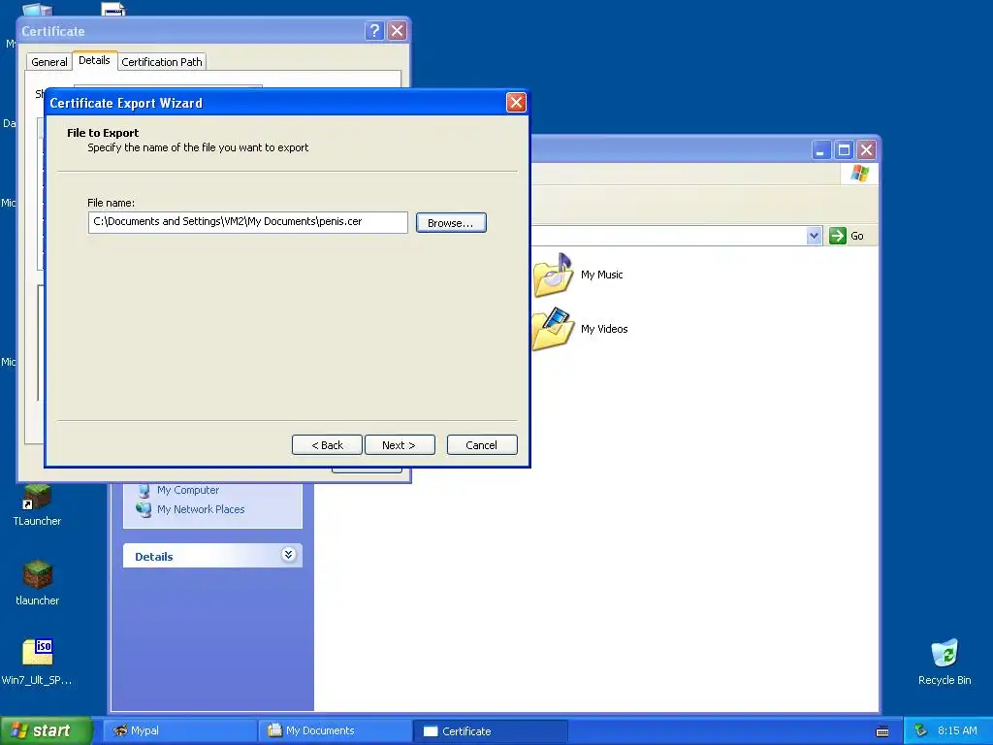The width and height of the screenshot is (993, 745).
Task: Click the My Network Places link
Action: click(x=201, y=509)
